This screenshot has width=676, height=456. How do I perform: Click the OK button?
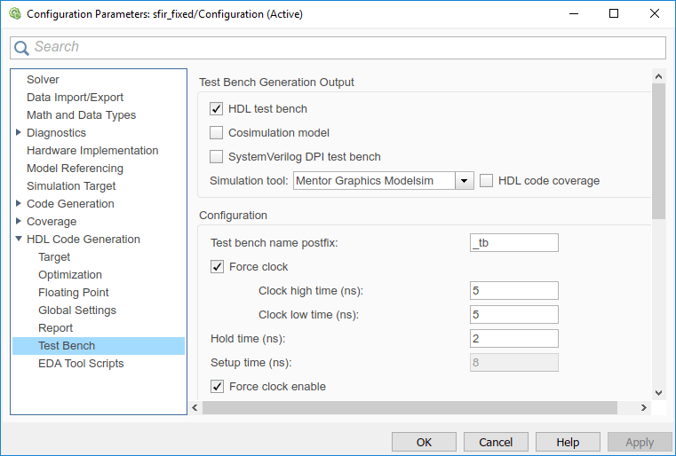point(424,442)
